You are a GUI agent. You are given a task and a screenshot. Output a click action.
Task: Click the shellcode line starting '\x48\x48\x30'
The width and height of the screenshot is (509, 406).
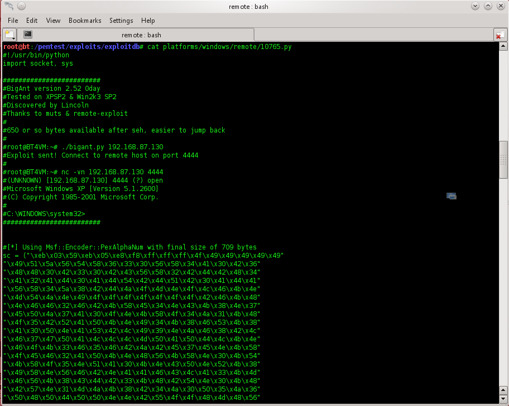pyautogui.click(x=132, y=272)
